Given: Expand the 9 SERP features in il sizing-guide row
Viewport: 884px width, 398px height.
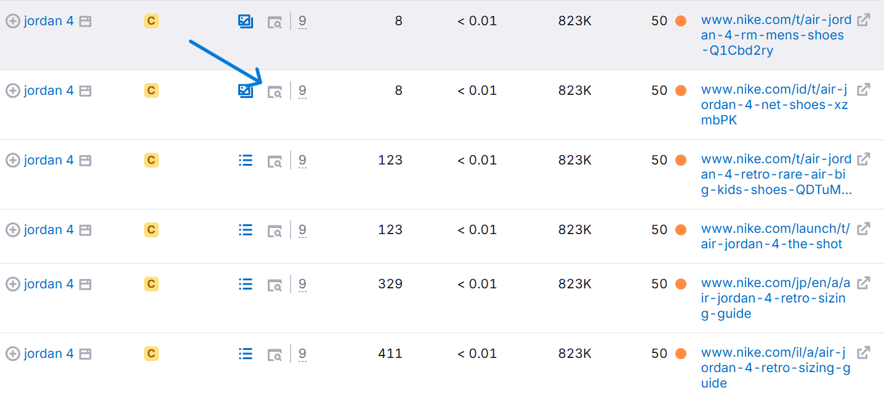Looking at the screenshot, I should click(302, 354).
